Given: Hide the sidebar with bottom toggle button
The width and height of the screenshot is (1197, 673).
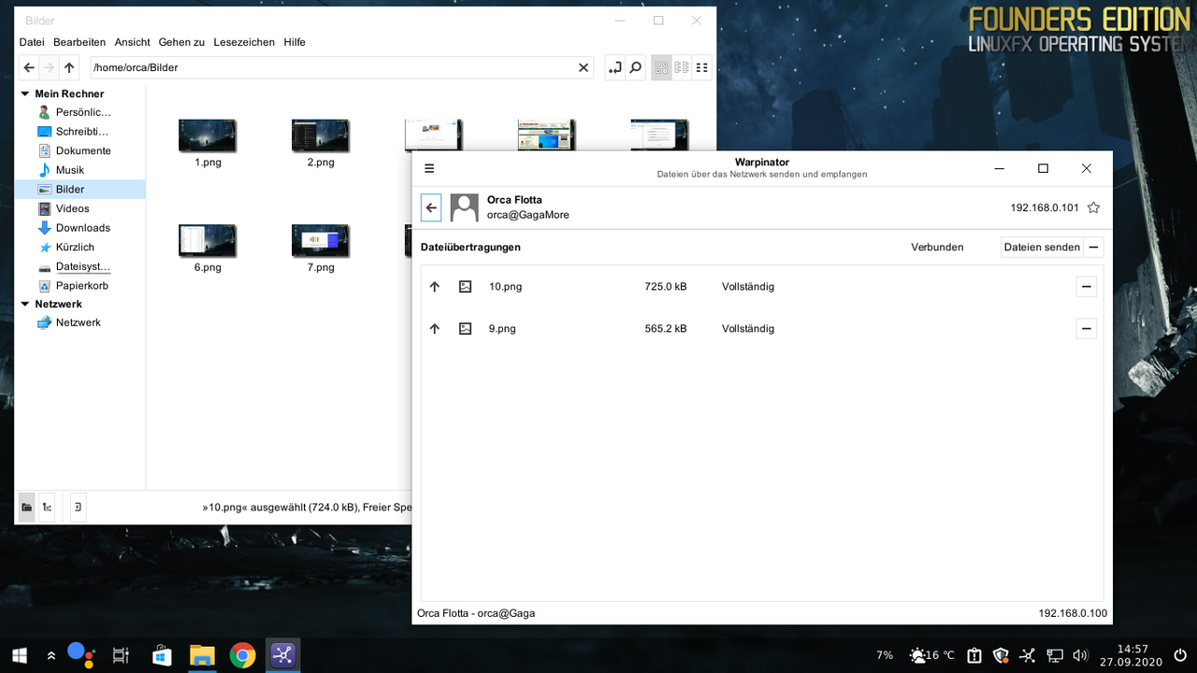Looking at the screenshot, I should (x=79, y=507).
